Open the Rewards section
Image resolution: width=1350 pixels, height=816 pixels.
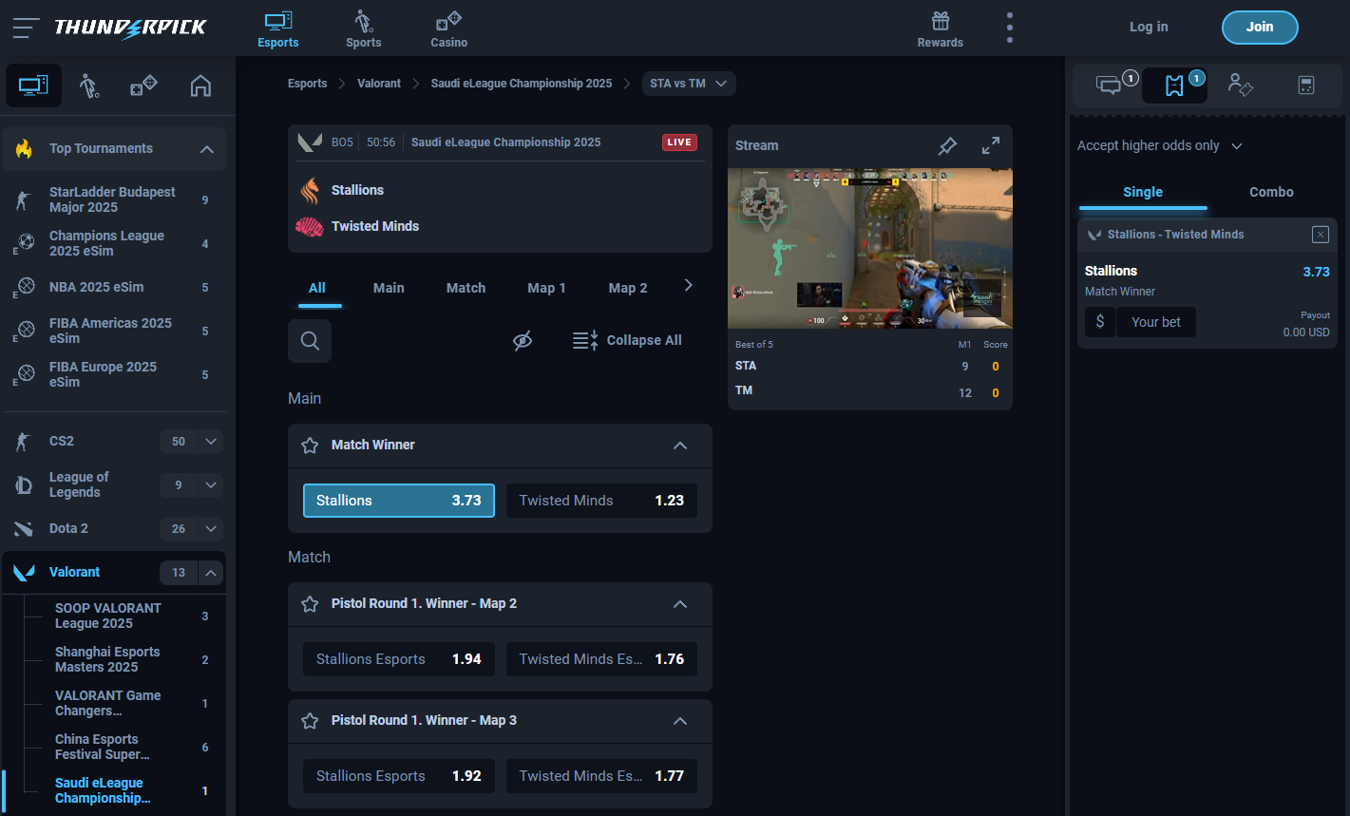940,28
